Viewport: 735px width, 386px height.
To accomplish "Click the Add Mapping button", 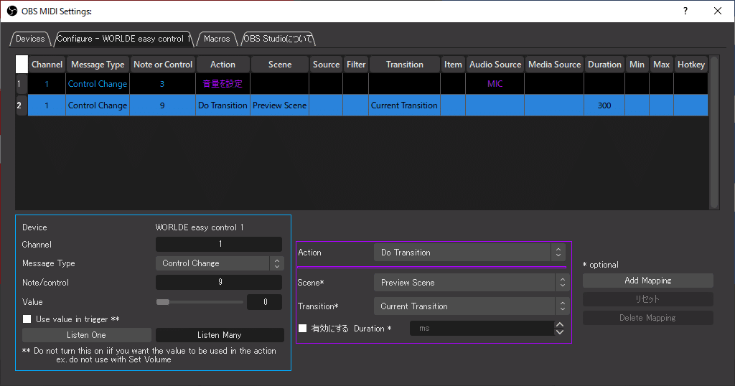I will coord(648,281).
